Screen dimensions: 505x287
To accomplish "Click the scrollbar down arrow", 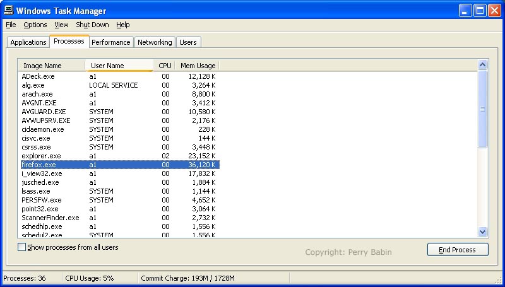I will point(482,231).
